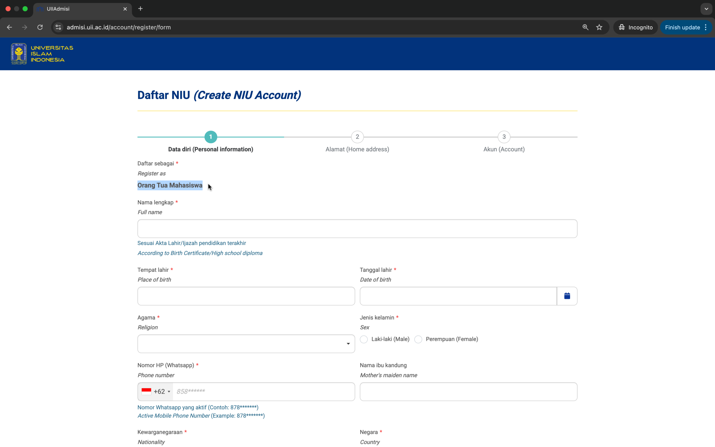The width and height of the screenshot is (715, 447).
Task: Click the zoom magnifier icon in the address bar
Action: [x=585, y=27]
